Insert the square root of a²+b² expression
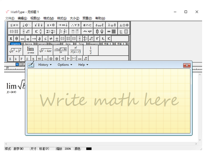This screenshot has height=154, width=204. tap(15, 50)
